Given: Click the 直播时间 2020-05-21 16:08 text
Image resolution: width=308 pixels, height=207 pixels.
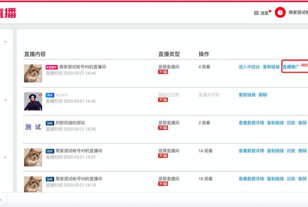Looking at the screenshot, I should 71,129.
